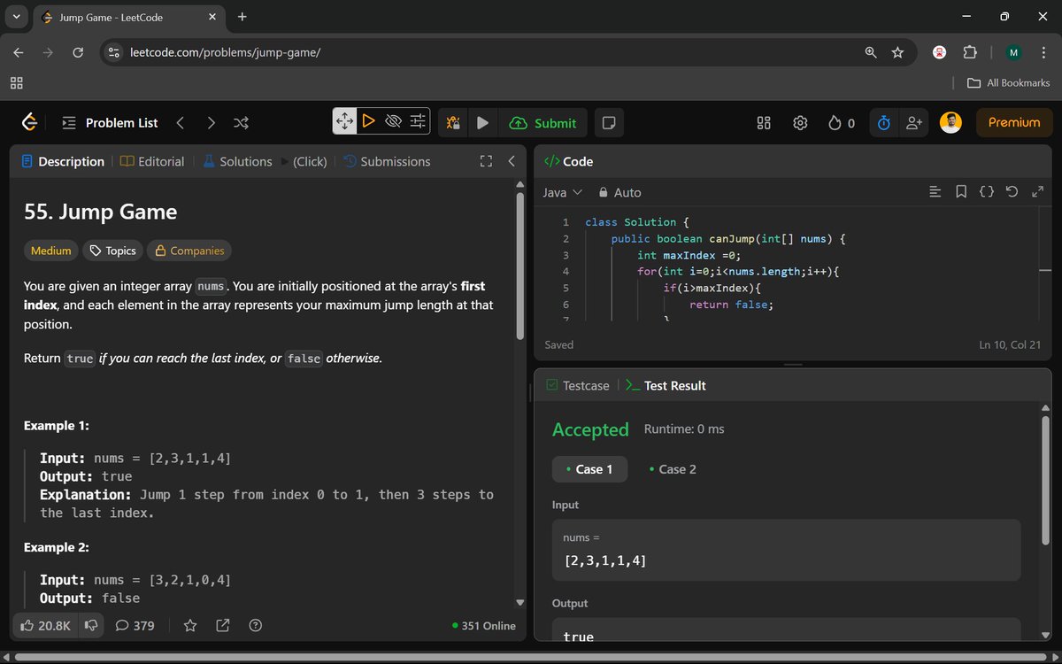Switch to the Test Result tab
The height and width of the screenshot is (664, 1062).
click(666, 385)
